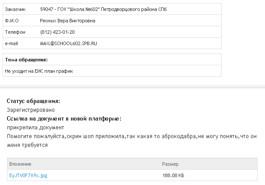Image resolution: width=265 pixels, height=185 pixels.
Task: Click the "Телефон" row label
Action: (15, 32)
